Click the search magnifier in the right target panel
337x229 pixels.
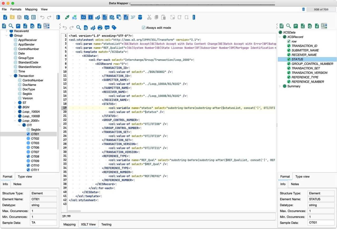289,26
